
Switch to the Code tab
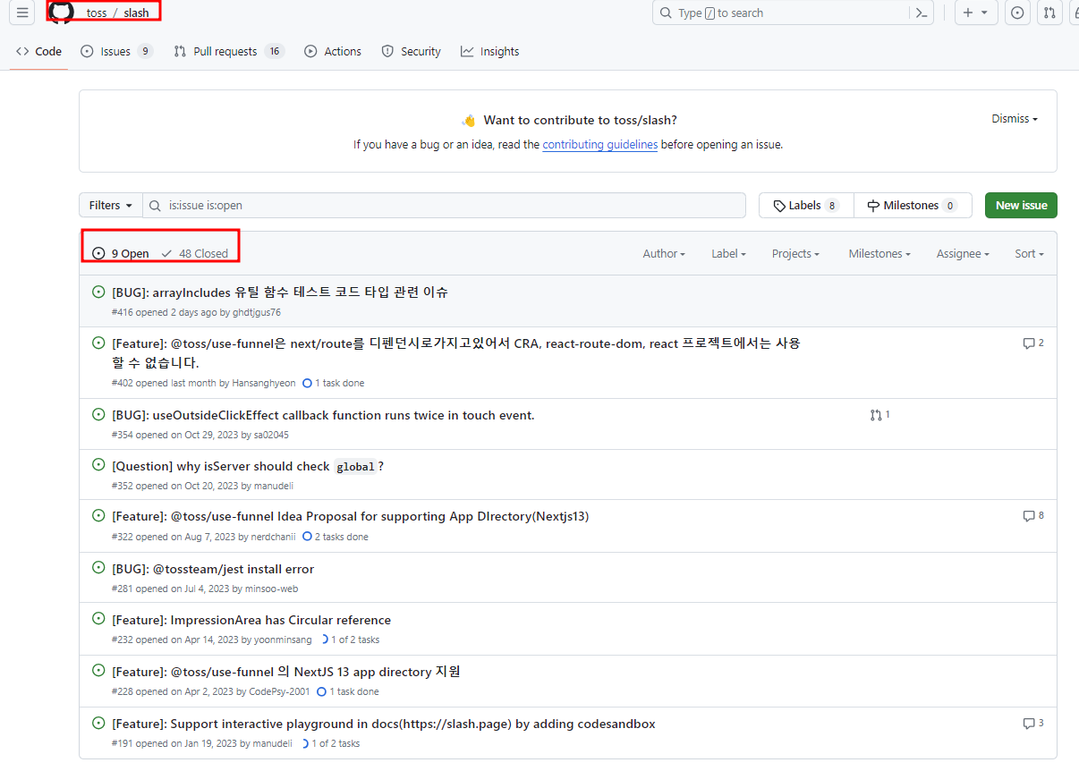[x=39, y=52]
